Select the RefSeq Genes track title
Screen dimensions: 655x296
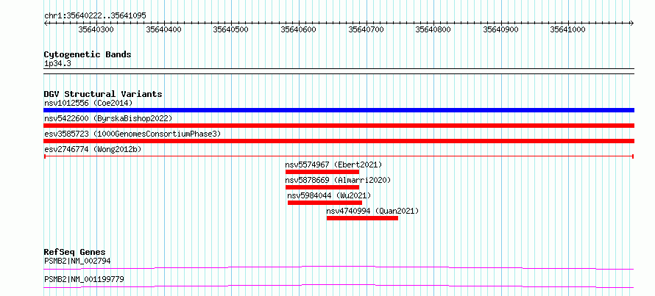(75, 252)
